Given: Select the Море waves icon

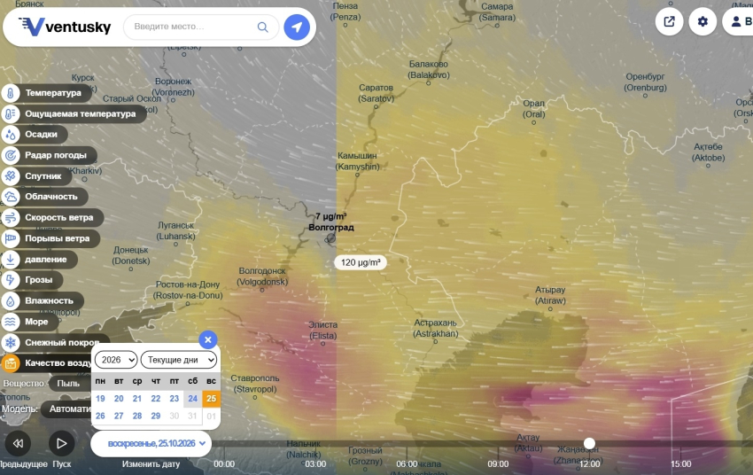Looking at the screenshot, I should click(x=10, y=322).
